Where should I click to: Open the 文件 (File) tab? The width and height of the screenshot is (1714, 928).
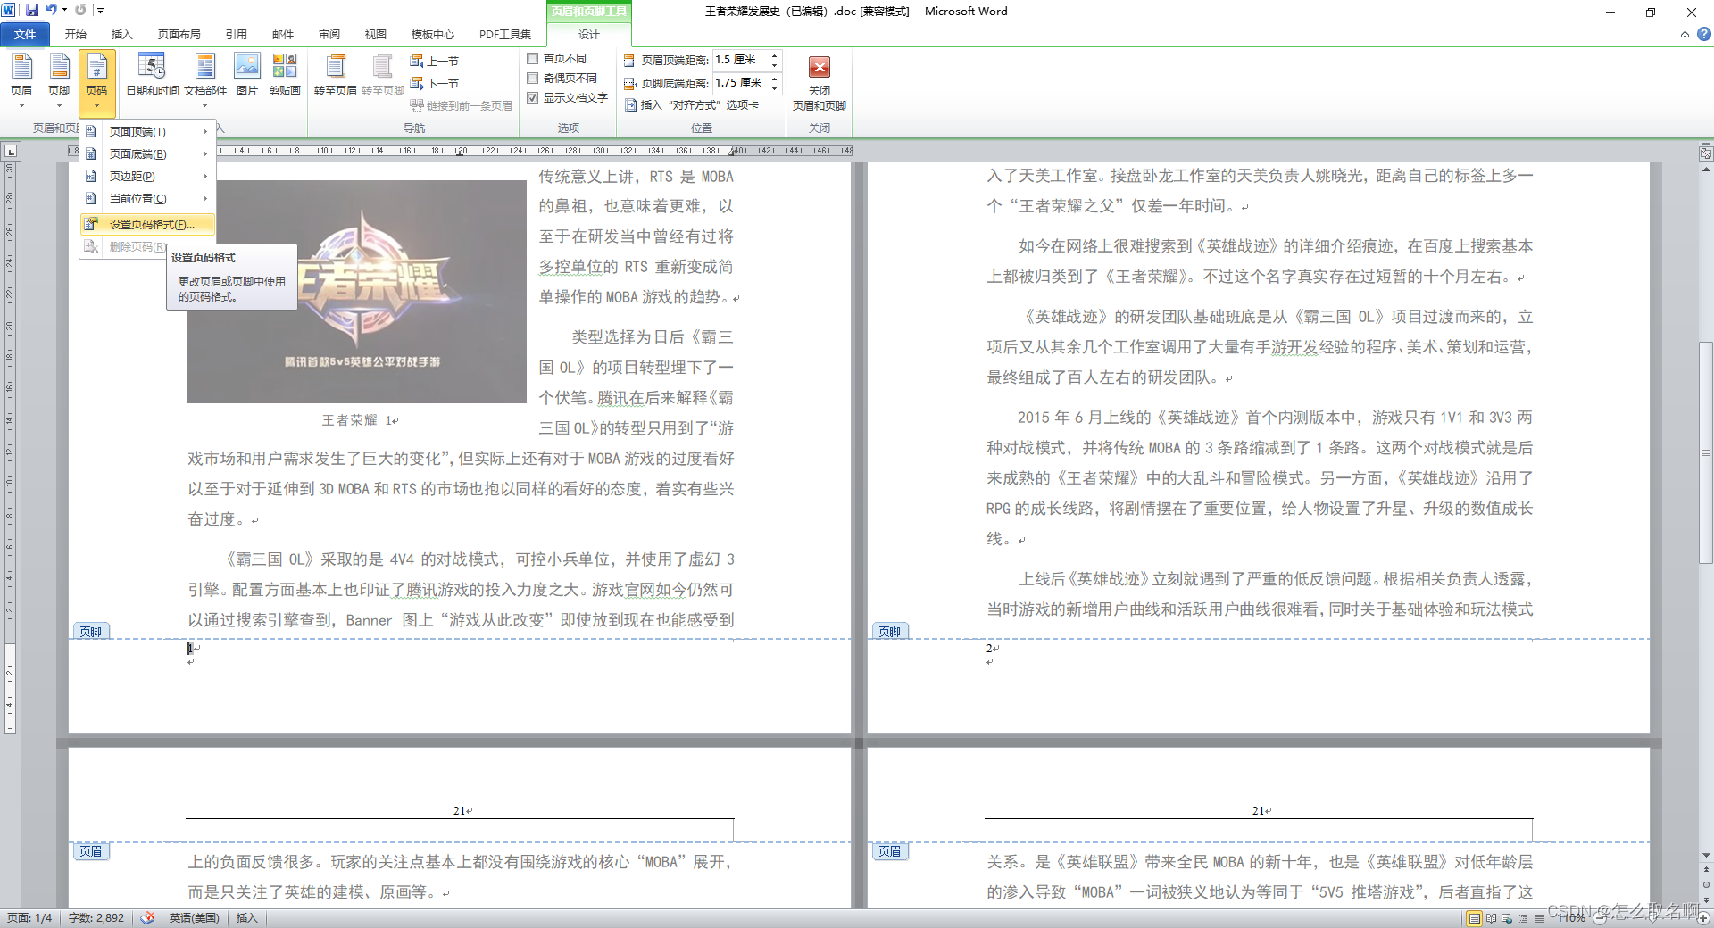pos(25,35)
